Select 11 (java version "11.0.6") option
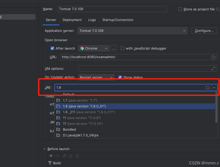This screenshot has width=220, height=167. (135, 118)
